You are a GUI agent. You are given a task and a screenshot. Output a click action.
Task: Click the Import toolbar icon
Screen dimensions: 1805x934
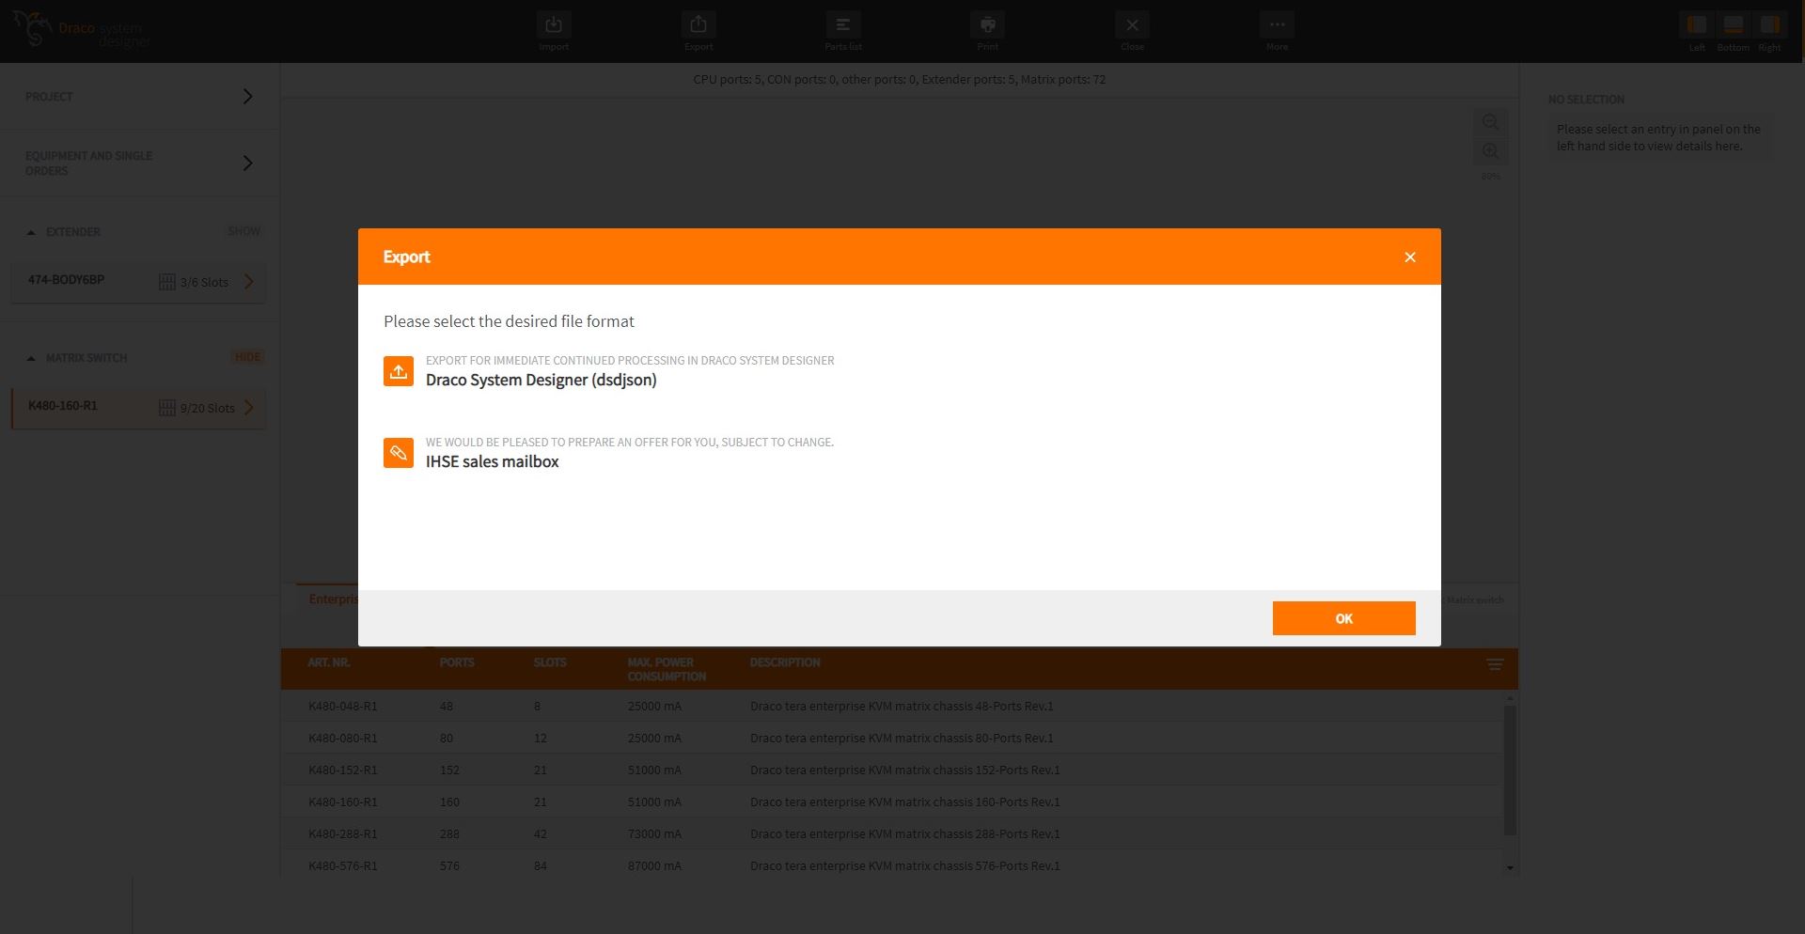tap(553, 25)
